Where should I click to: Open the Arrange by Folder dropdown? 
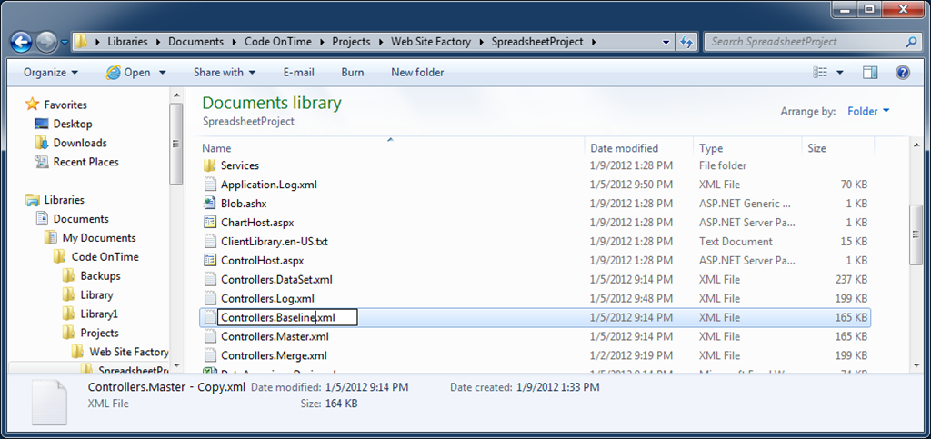[868, 111]
